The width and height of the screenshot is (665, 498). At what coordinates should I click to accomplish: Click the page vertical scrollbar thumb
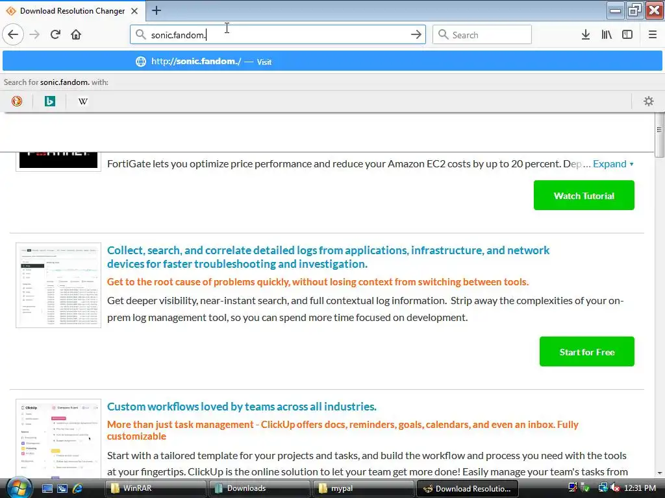tap(659, 135)
